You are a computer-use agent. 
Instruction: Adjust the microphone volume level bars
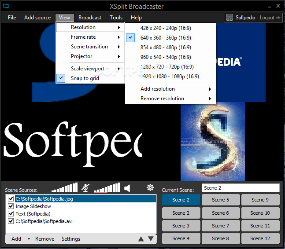[x=64, y=187]
